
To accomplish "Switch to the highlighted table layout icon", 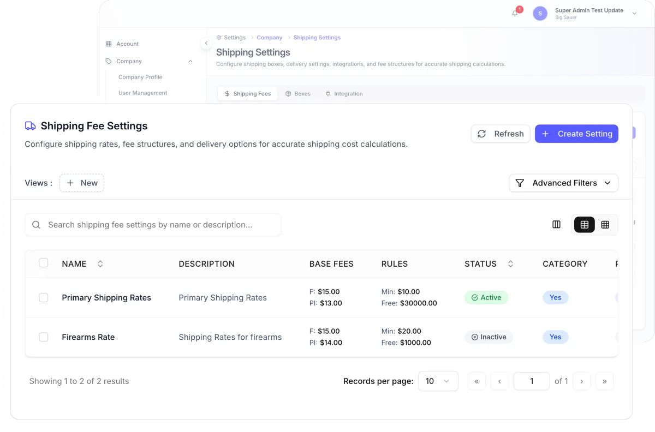I will pos(584,225).
